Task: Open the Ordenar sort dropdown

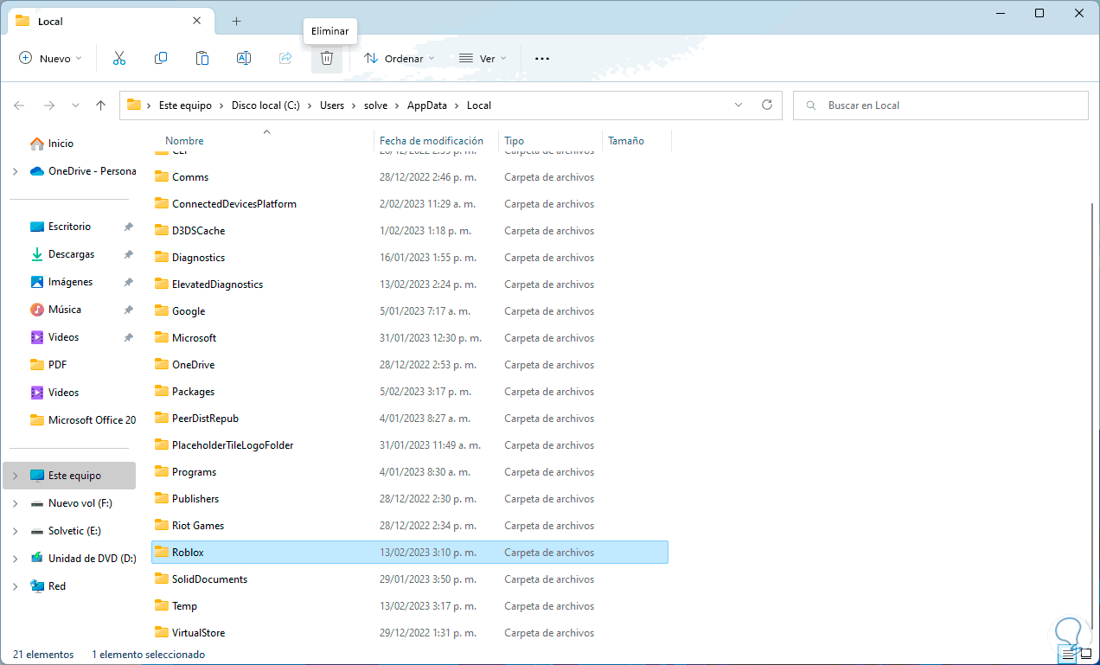Action: (x=399, y=58)
